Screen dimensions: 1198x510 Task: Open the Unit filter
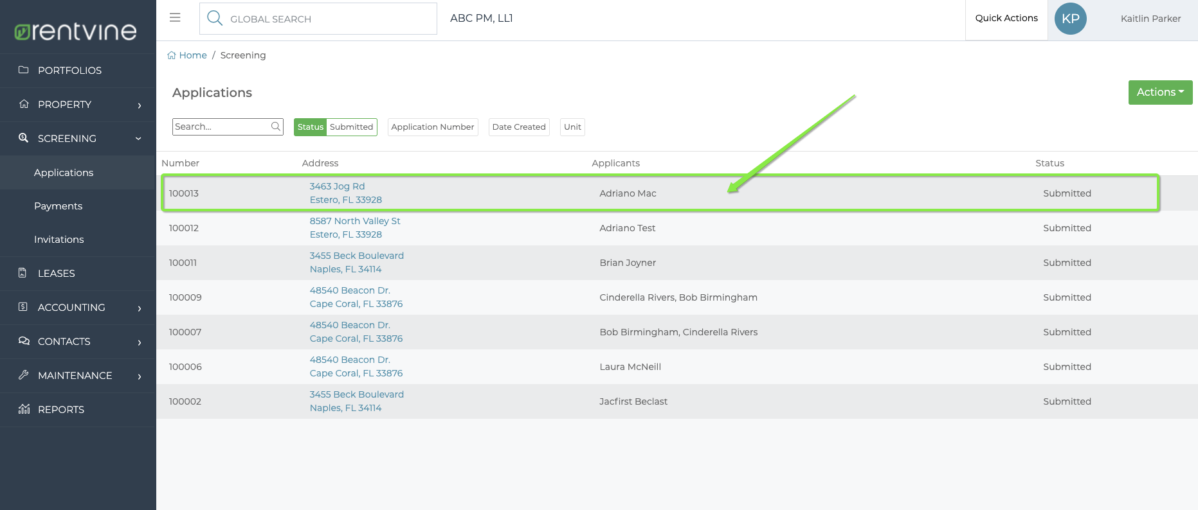pyautogui.click(x=572, y=127)
